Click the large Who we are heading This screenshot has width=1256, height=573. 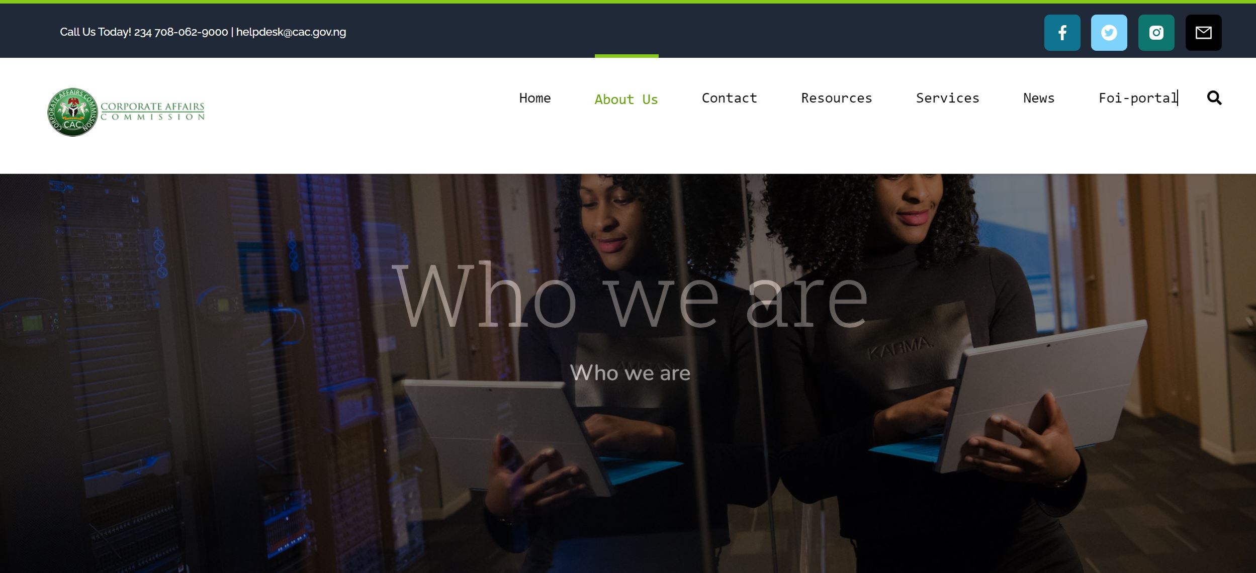click(630, 296)
